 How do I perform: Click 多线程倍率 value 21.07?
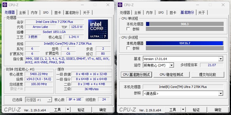[212, 65]
